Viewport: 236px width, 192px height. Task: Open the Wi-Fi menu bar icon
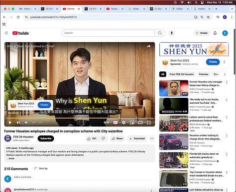tap(182, 2)
